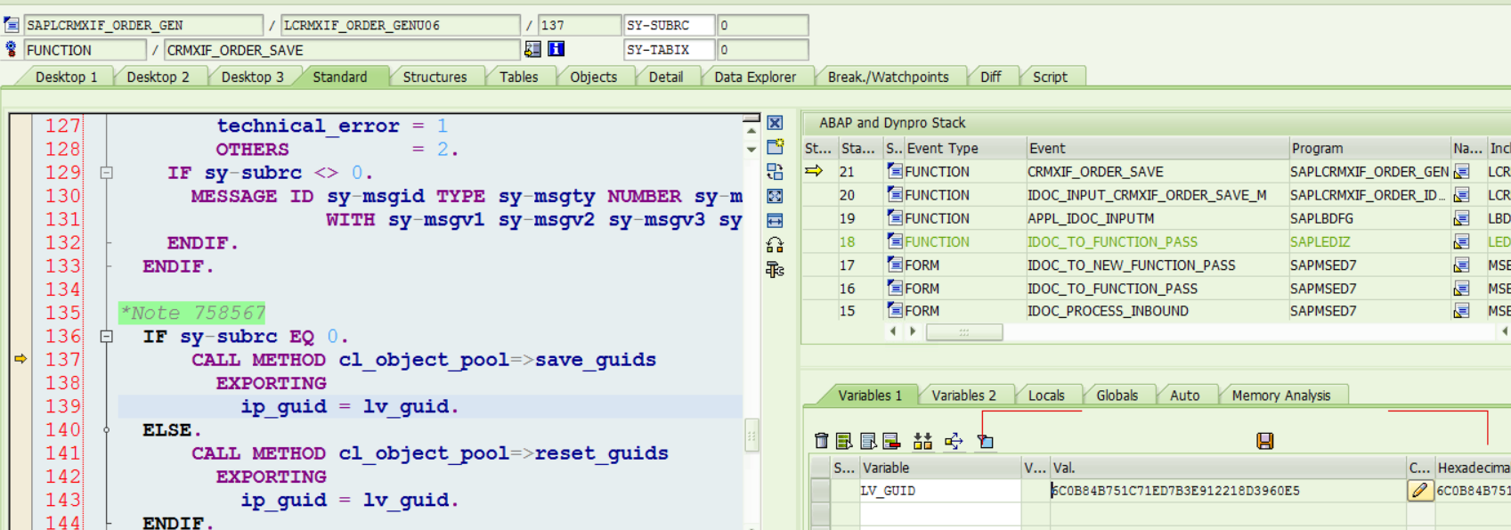The image size is (1511, 530).
Task: Click the stack table left scroll arrow
Action: click(x=893, y=331)
